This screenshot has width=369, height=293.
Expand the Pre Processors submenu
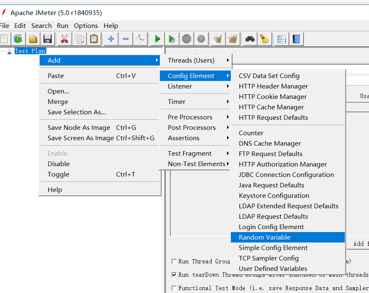point(195,117)
